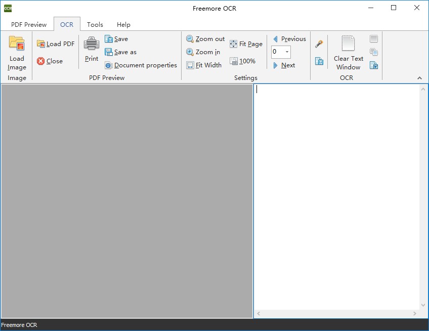Click the Fit Page icon

[x=233, y=44]
